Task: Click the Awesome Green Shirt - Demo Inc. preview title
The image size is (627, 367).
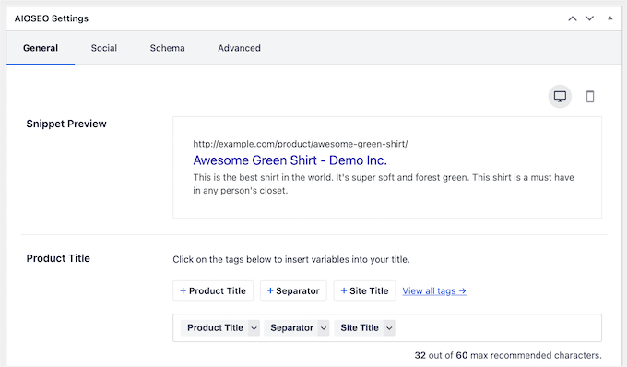Action: click(290, 160)
